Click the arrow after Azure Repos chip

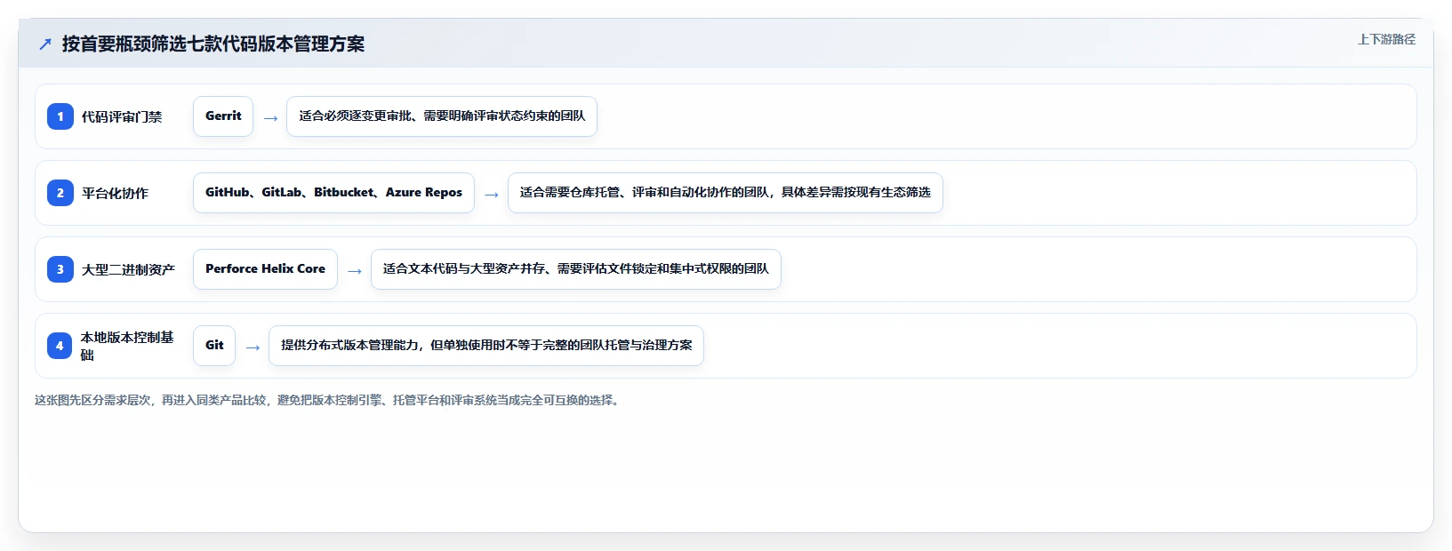[492, 194]
